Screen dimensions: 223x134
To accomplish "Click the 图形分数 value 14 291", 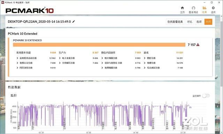I will pyautogui.click(x=180, y=58).
